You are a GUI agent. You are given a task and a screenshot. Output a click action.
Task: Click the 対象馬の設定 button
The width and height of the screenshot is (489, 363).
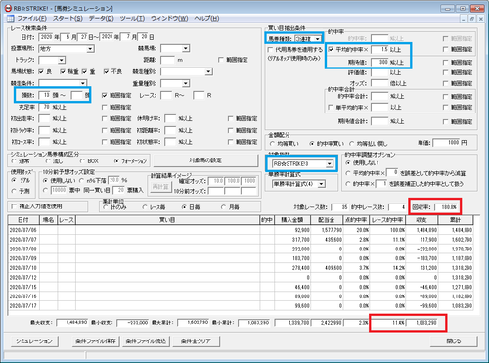(205, 160)
